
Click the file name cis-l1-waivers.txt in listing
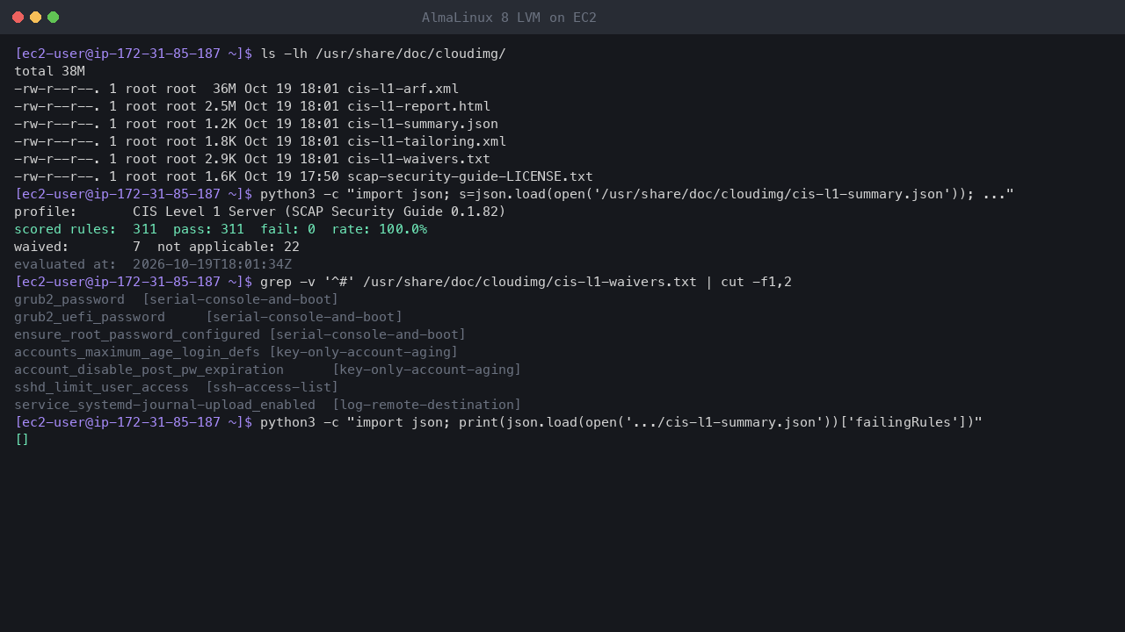418,159
